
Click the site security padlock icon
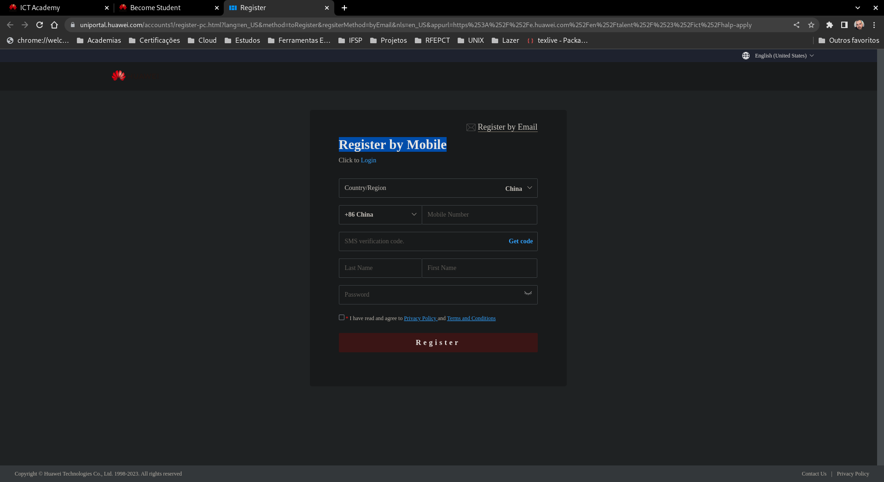coord(73,25)
